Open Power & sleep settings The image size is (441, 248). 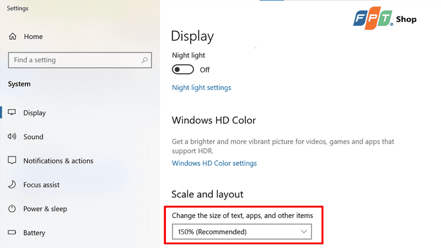[45, 209]
